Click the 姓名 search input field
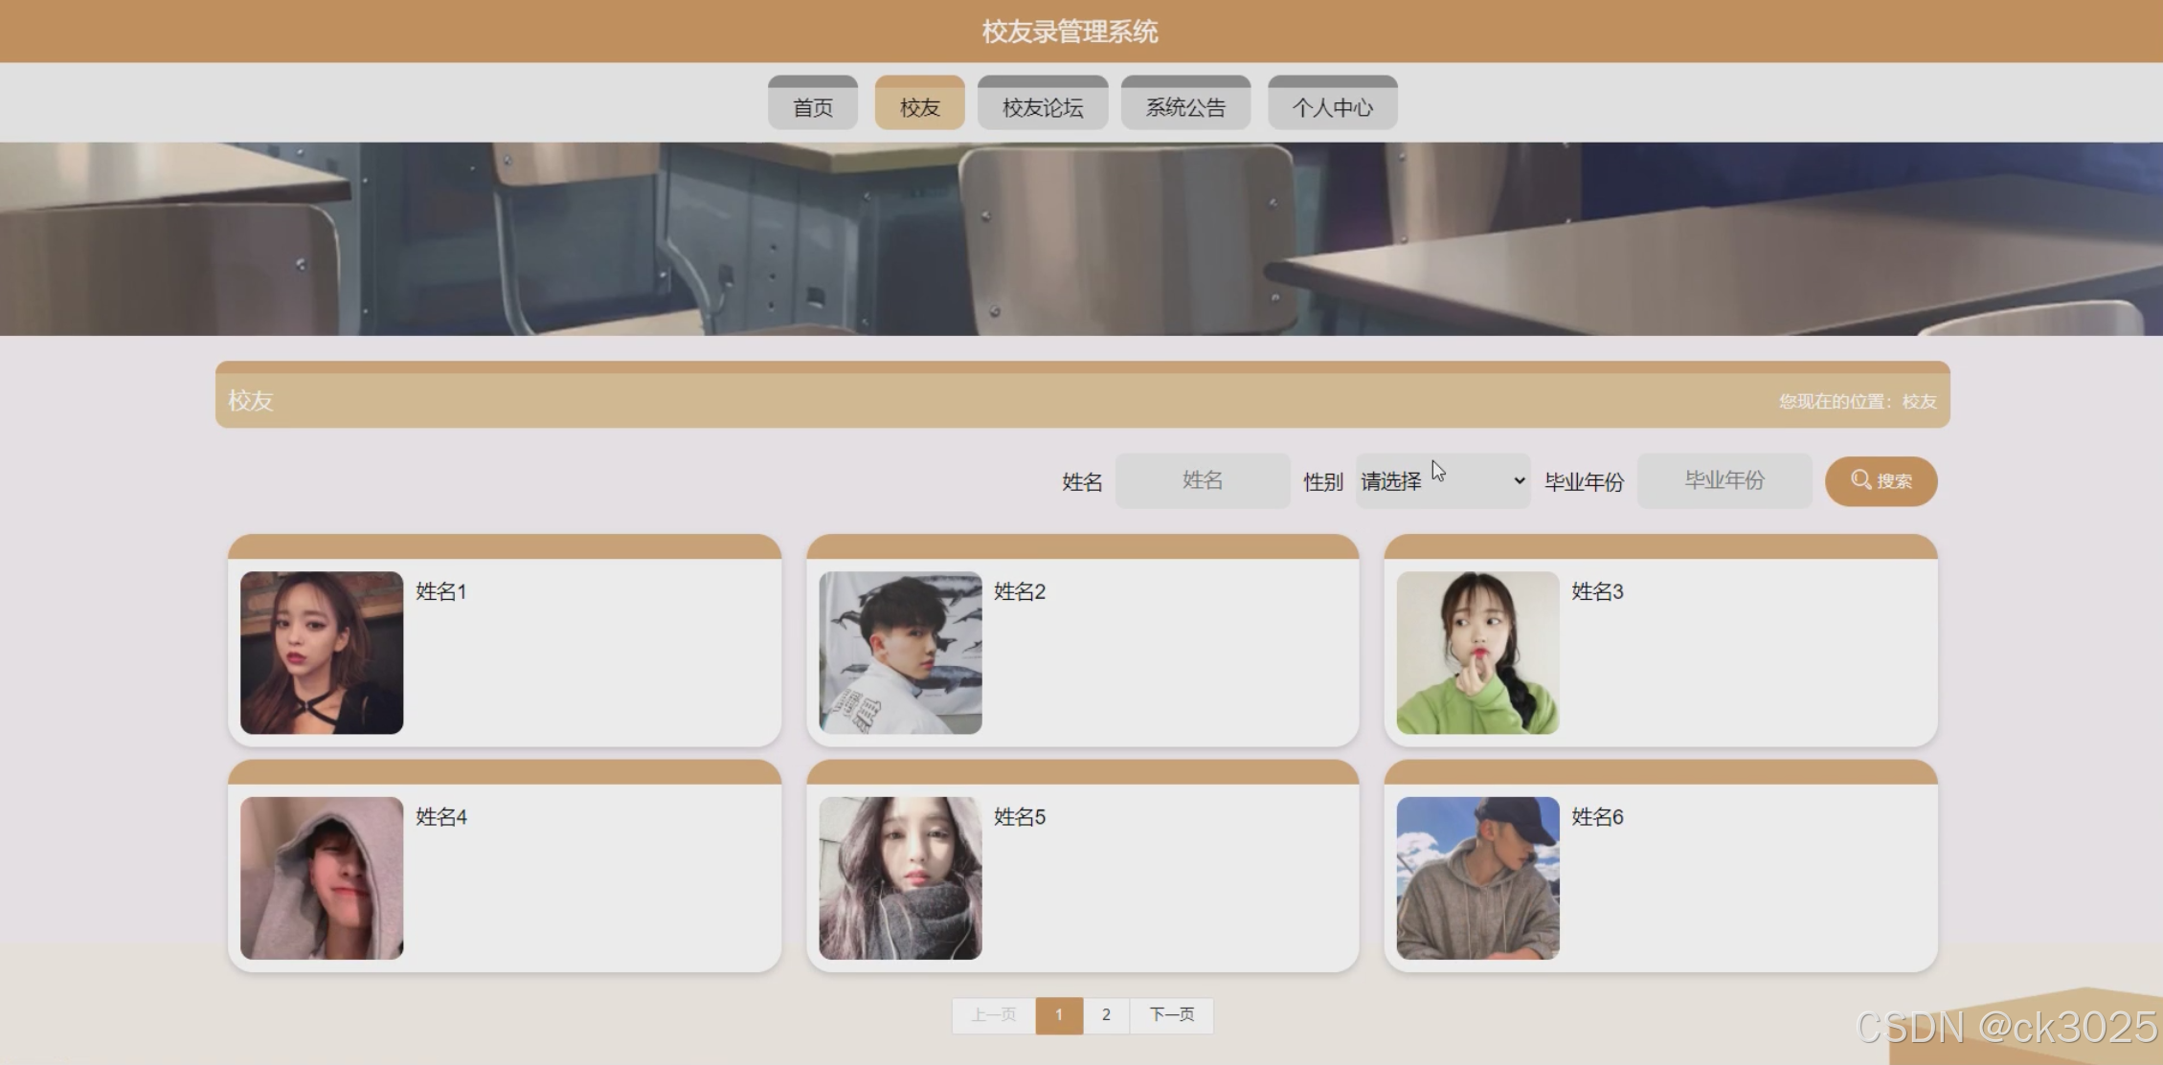Image resolution: width=2163 pixels, height=1065 pixels. pos(1202,480)
